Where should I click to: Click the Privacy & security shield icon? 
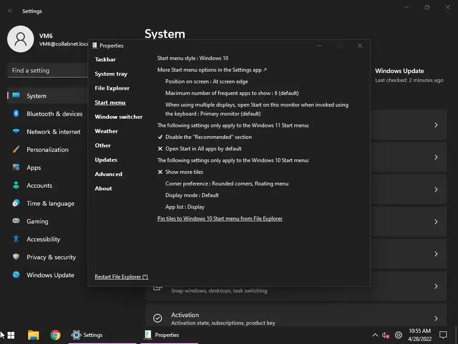(x=16, y=257)
